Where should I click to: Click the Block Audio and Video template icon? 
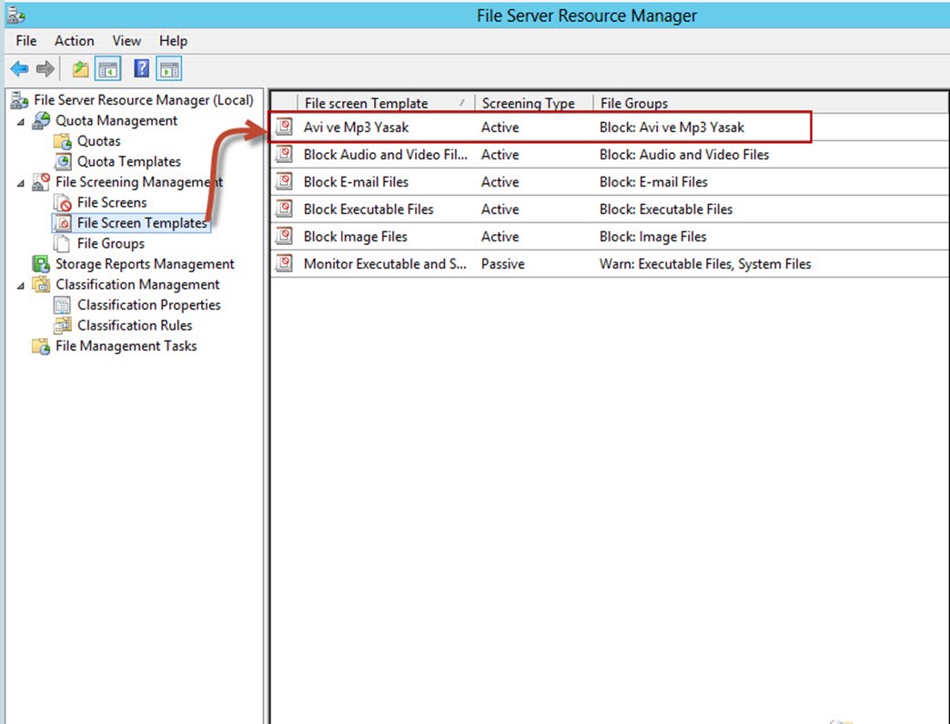tap(284, 154)
